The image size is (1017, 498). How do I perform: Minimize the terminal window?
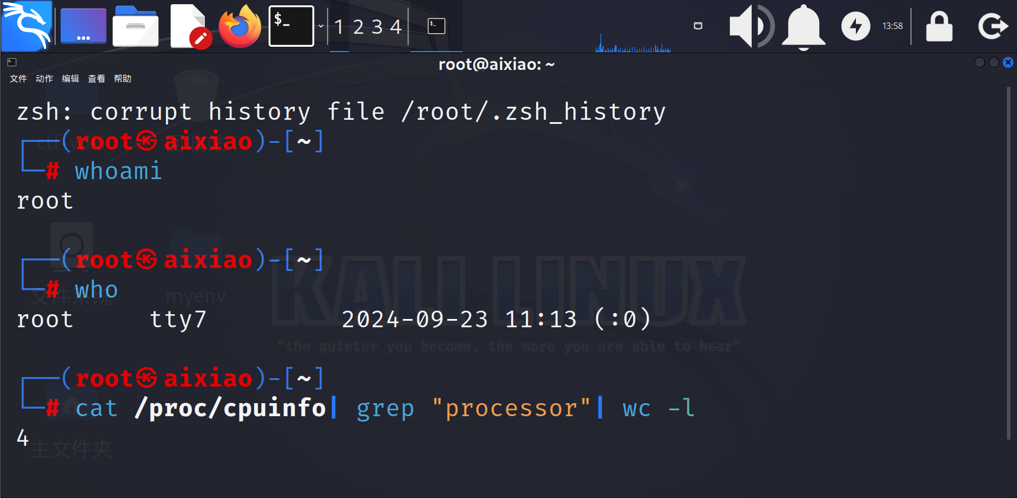point(979,62)
